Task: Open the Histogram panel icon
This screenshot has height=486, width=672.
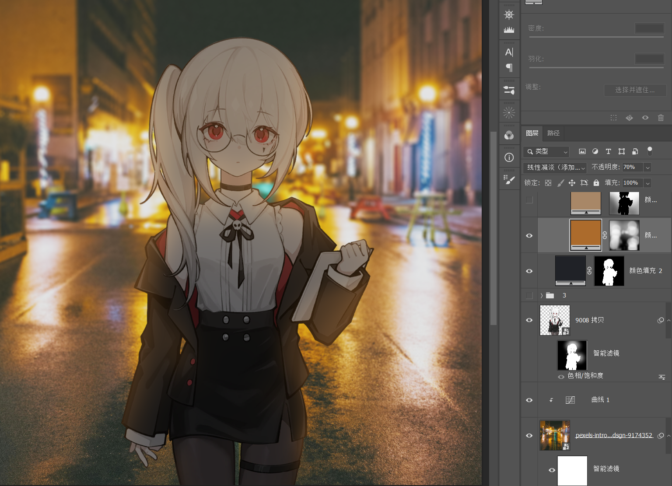Action: 509,30
